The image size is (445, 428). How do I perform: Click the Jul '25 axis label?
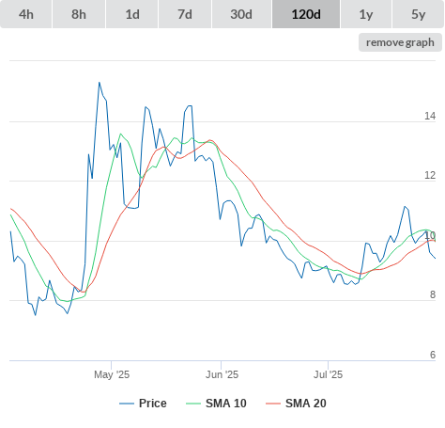point(329,374)
